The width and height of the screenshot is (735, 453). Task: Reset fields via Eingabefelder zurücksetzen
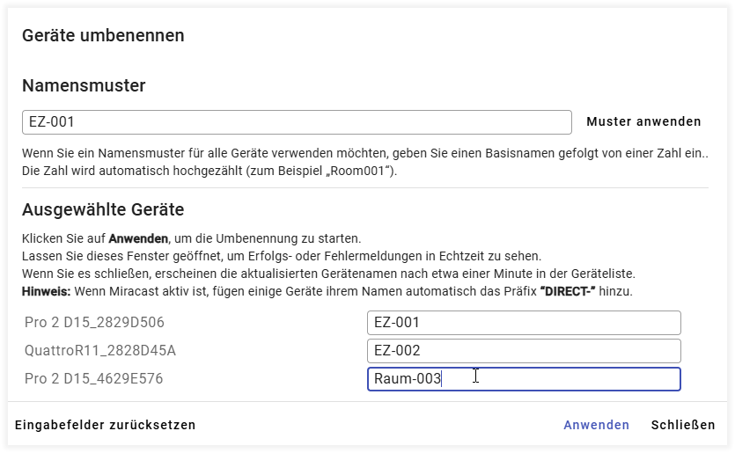(x=106, y=425)
